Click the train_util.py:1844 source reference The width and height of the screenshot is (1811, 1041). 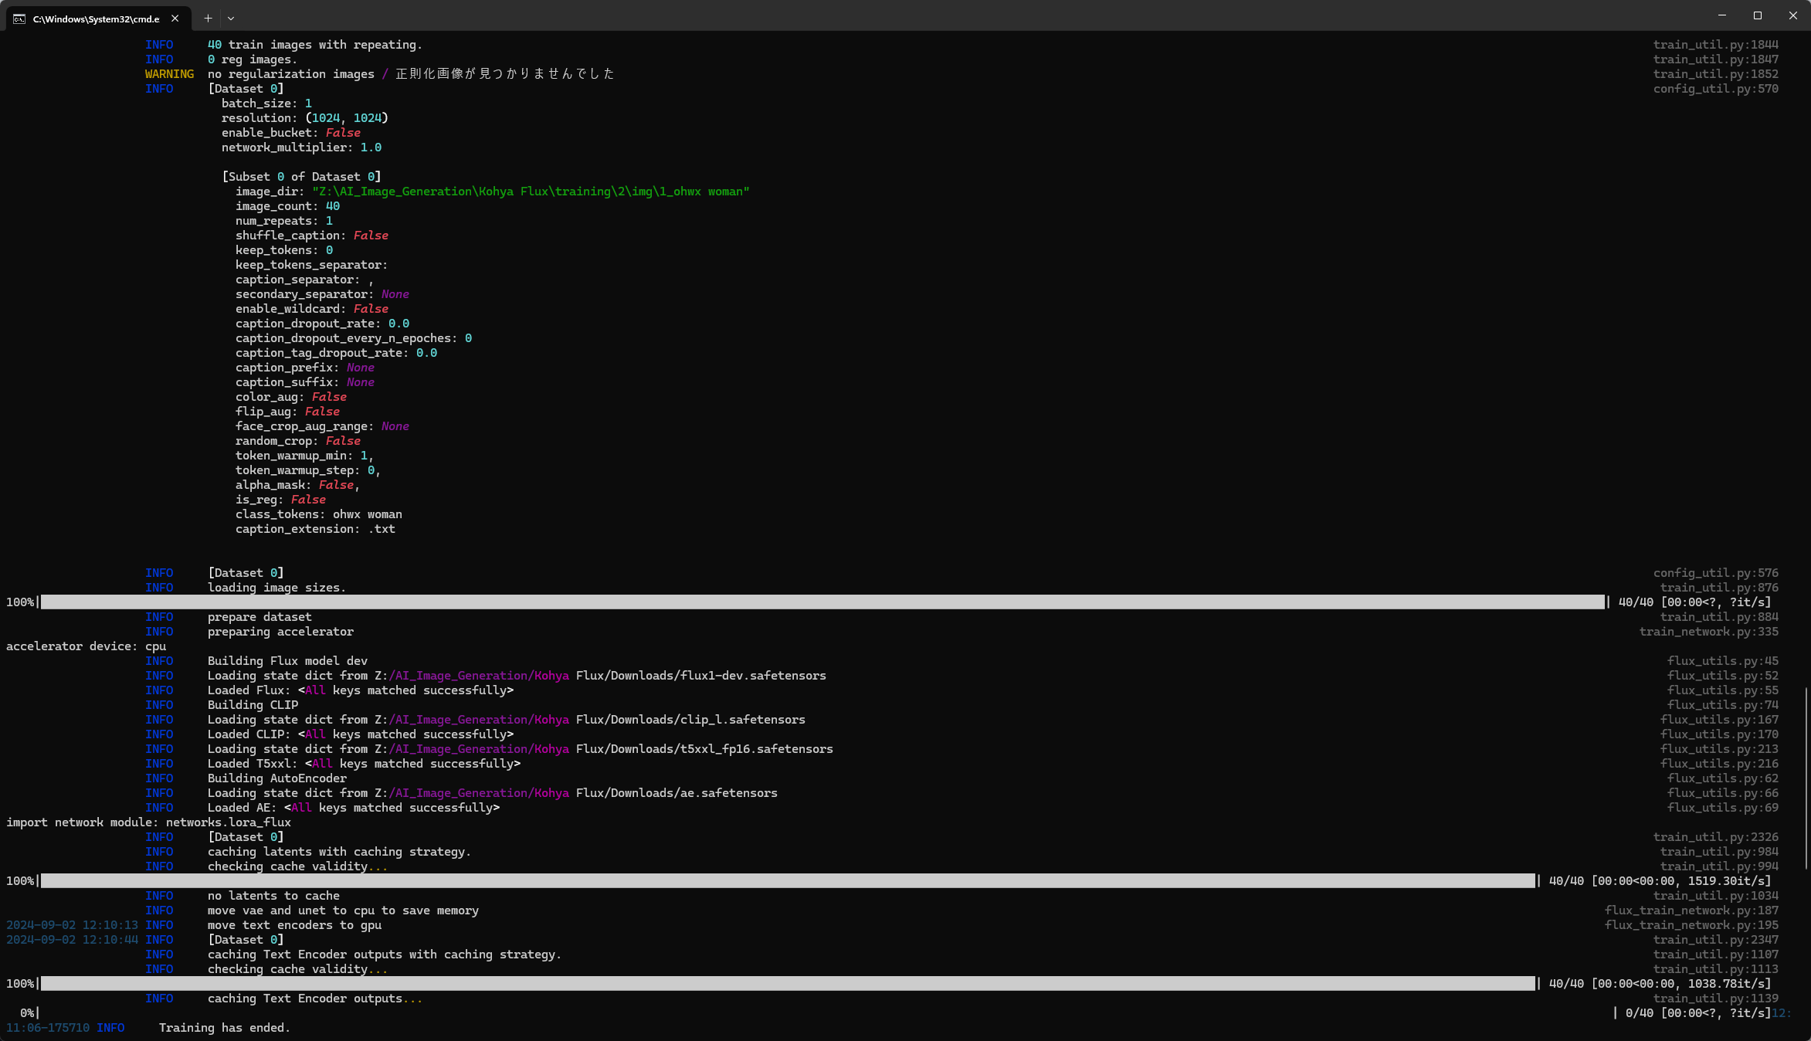(1714, 44)
